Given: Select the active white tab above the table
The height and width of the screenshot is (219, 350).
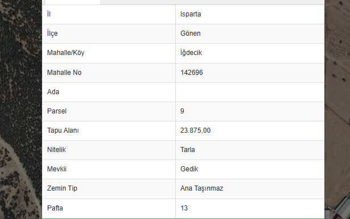Looking at the screenshot, I should 73,2.
